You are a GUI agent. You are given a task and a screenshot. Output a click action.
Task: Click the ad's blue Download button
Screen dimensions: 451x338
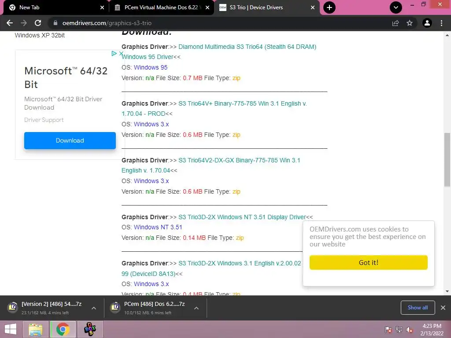click(70, 140)
